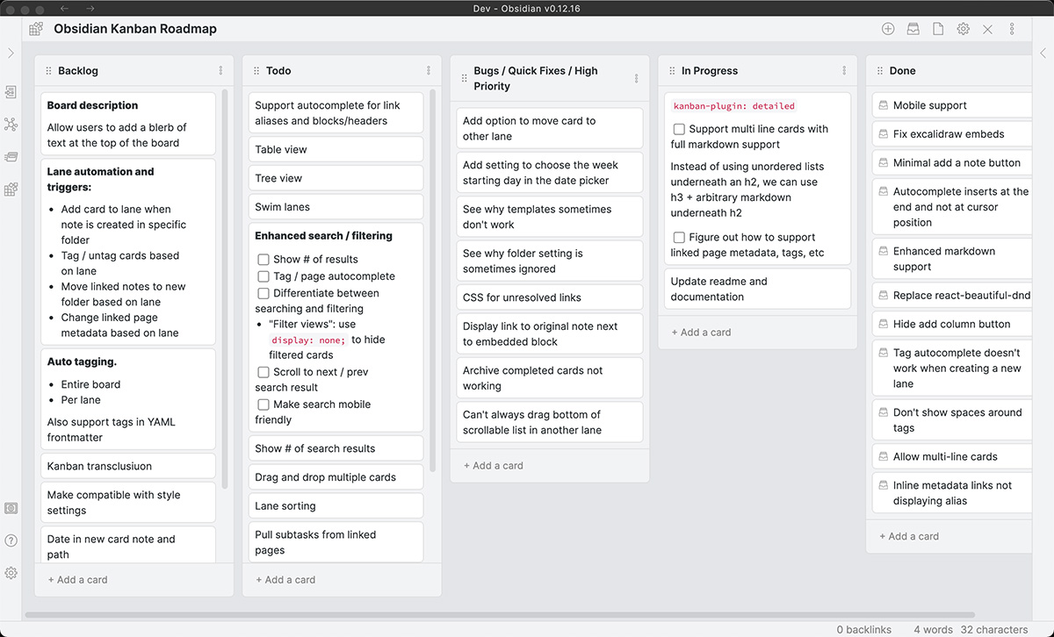Viewport: 1054px width, 637px height.
Task: Check the 'Show # of results' checkbox
Action: (263, 260)
